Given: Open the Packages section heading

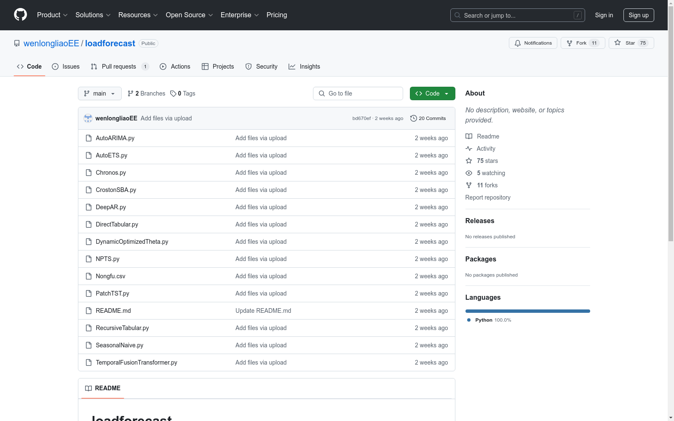Looking at the screenshot, I should [481, 259].
